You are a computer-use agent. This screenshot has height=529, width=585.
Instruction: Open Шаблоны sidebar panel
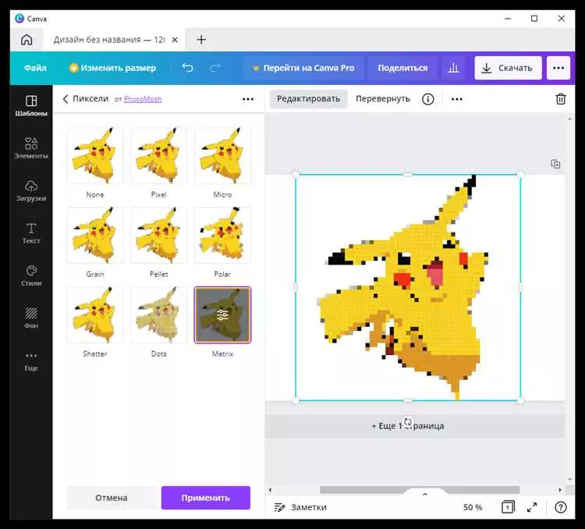pos(31,105)
